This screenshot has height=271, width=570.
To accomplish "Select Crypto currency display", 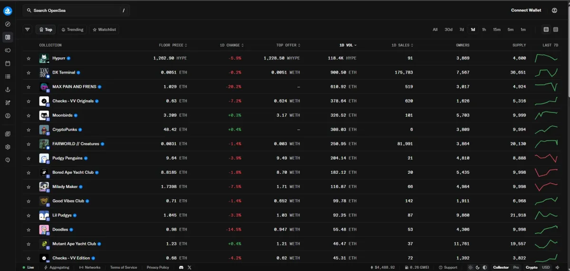I will pos(532,267).
